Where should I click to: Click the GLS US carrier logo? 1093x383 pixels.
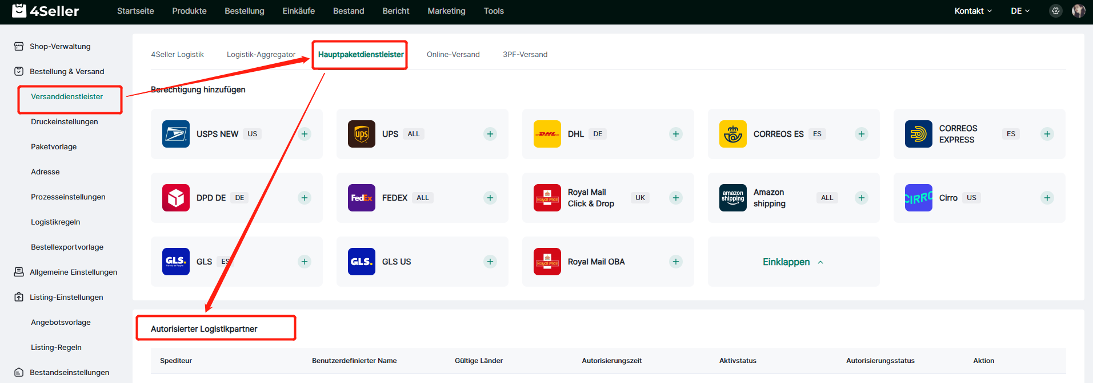coord(362,262)
